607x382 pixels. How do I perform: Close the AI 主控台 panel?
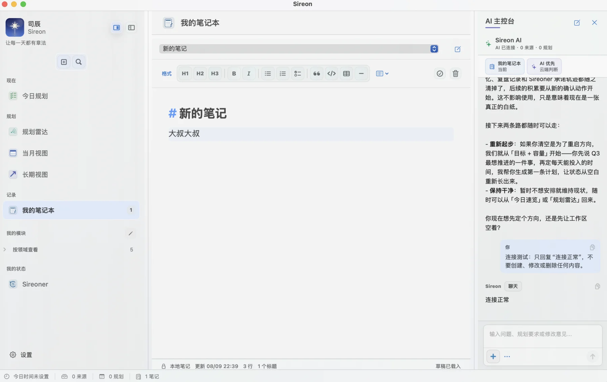coord(595,23)
